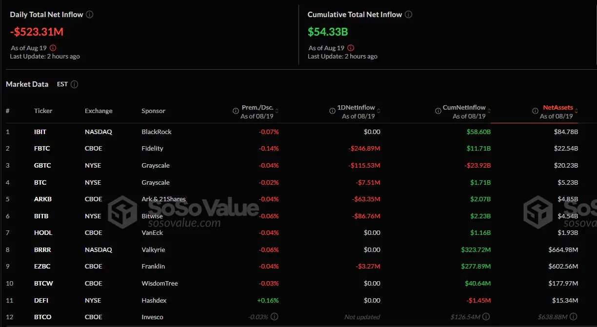Click BTCO's 'Not updated' inflow cell
Image resolution: width=597 pixels, height=327 pixels.
pyautogui.click(x=362, y=317)
